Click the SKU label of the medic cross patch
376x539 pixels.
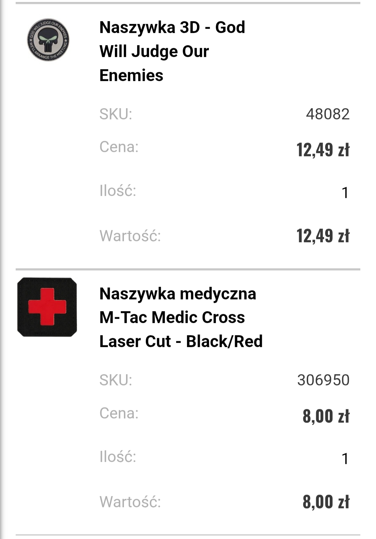pyautogui.click(x=116, y=380)
